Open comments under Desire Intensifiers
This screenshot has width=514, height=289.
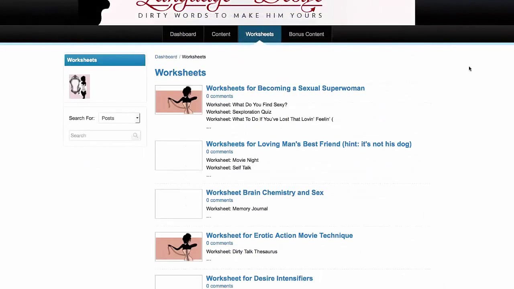point(219,286)
